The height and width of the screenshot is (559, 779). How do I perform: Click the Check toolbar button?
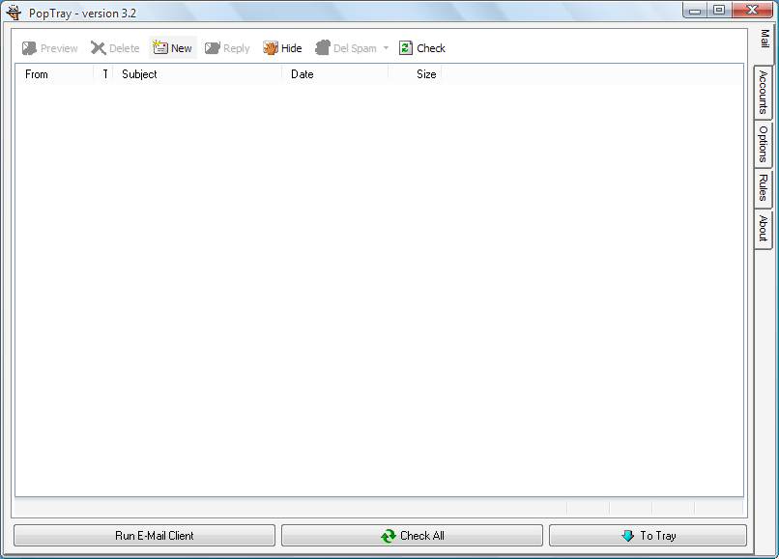coord(422,48)
